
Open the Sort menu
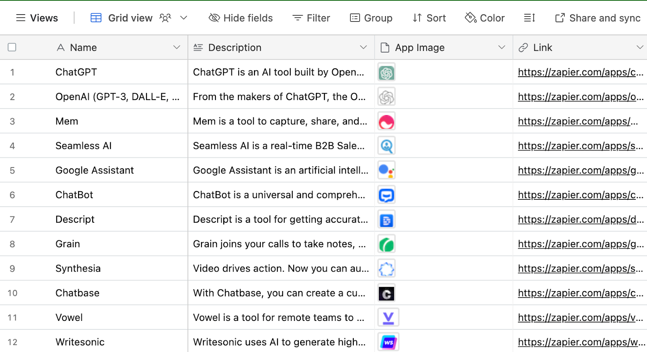click(x=429, y=18)
